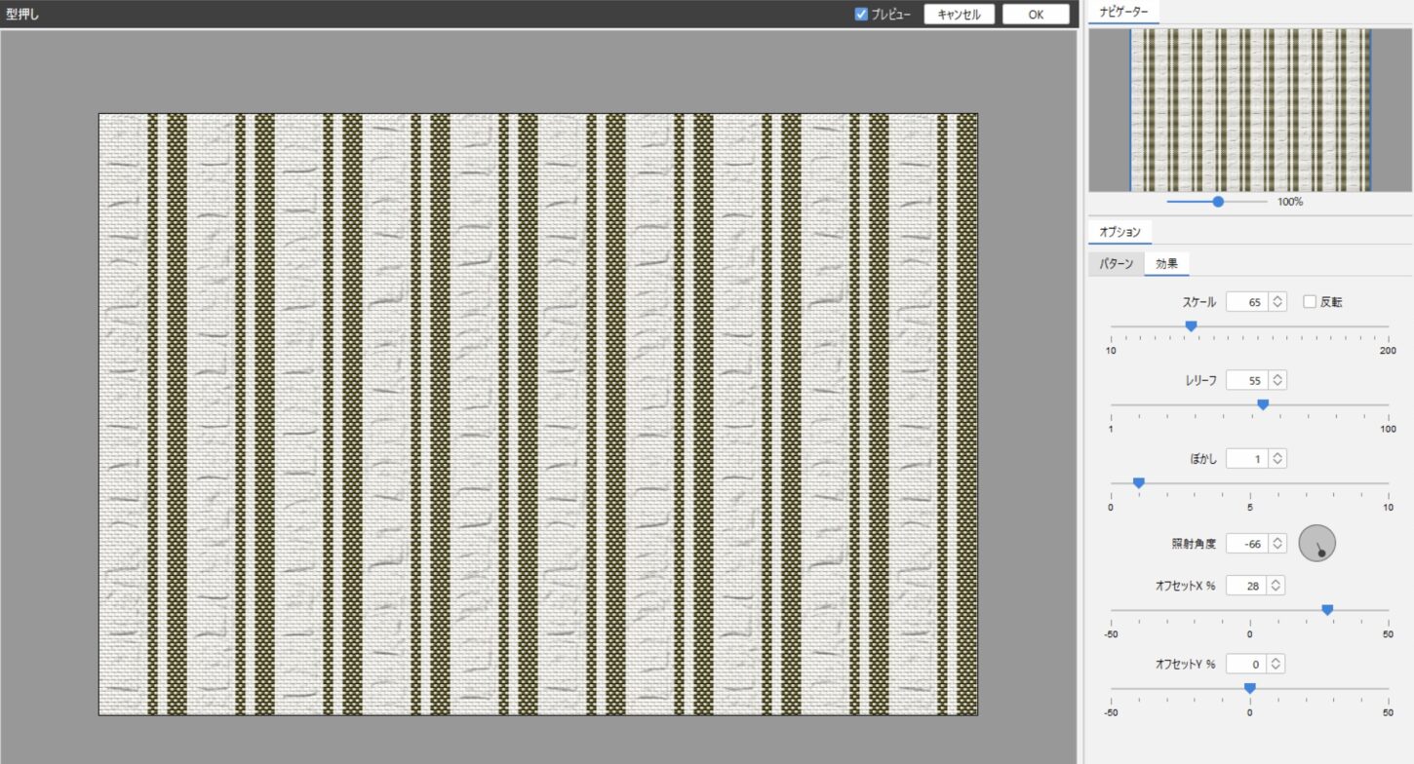Adjust the ぼかし stepper arrows
The image size is (1414, 764).
tap(1277, 458)
